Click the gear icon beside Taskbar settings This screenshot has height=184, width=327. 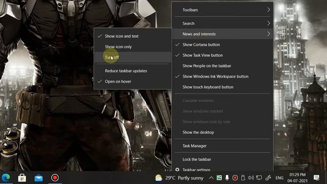[177, 169]
